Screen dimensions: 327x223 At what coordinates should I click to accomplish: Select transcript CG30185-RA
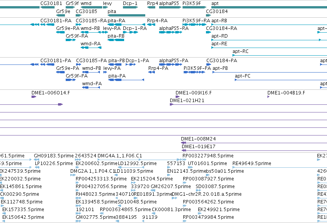(91, 21)
